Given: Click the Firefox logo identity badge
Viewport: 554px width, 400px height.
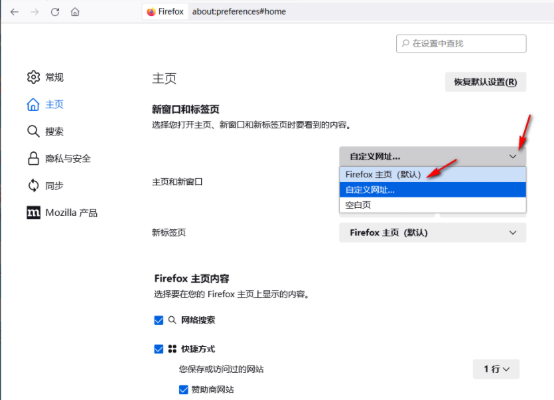Looking at the screenshot, I should (165, 12).
